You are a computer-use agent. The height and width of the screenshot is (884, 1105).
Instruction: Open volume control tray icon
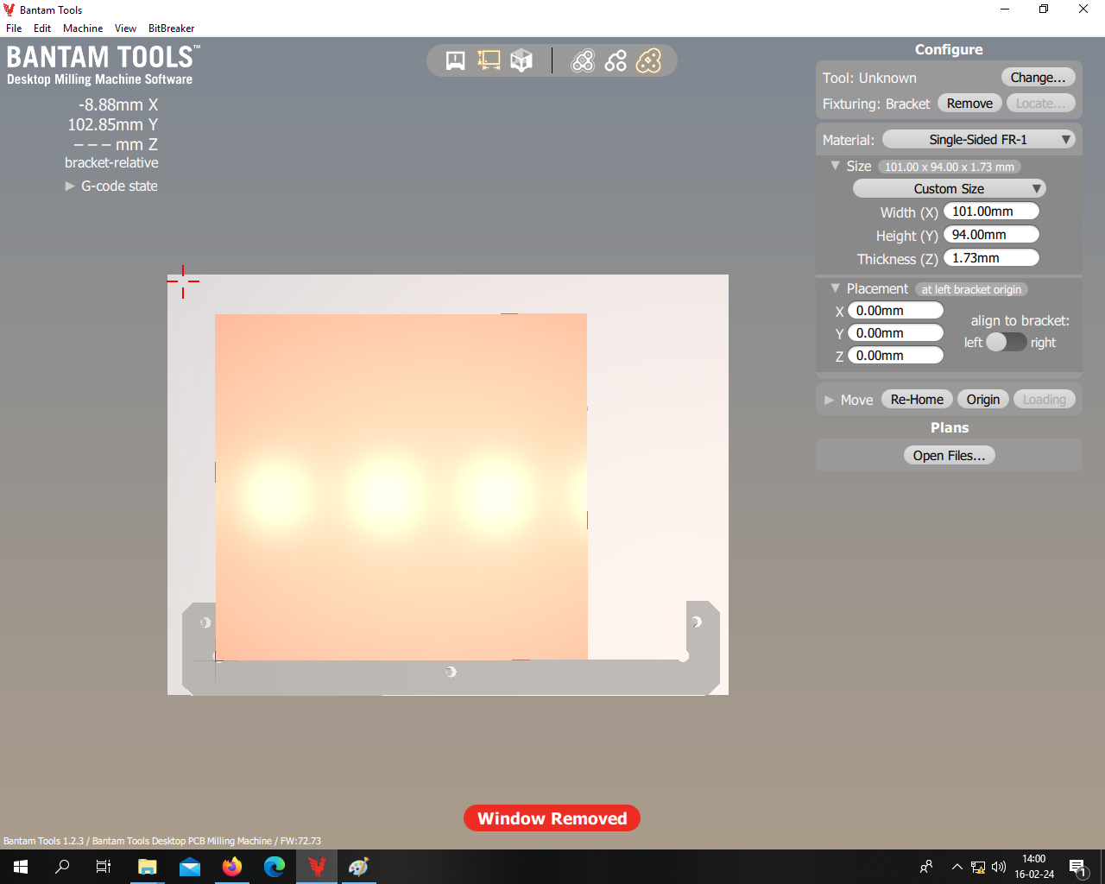[x=999, y=867]
